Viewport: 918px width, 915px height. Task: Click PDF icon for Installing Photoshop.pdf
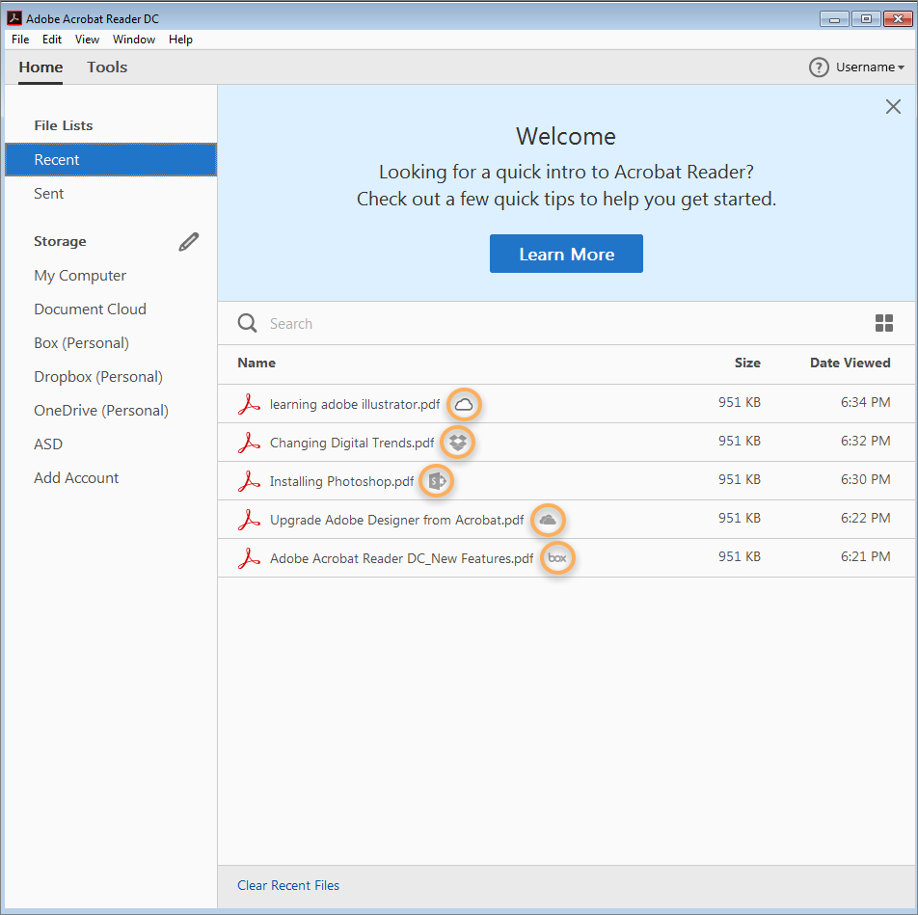(x=249, y=481)
